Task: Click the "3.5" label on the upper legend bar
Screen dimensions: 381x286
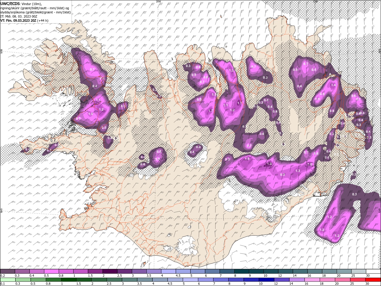Action: tap(149, 276)
